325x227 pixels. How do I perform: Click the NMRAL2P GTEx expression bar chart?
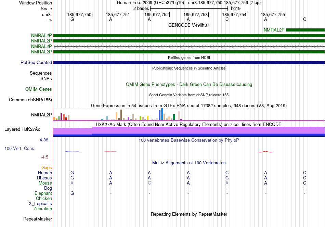pos(118,114)
